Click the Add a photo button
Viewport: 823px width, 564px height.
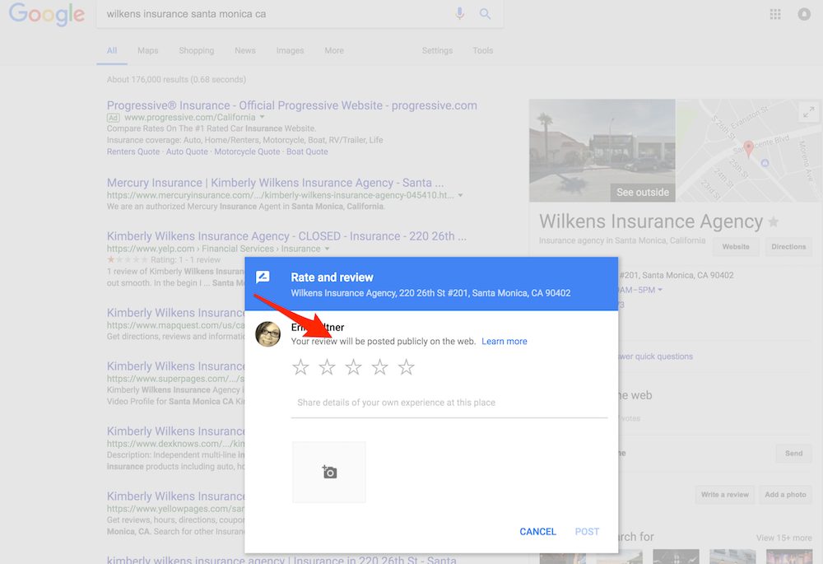point(785,495)
